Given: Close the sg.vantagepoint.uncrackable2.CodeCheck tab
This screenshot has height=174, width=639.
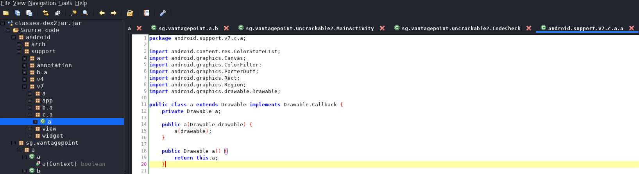Looking at the screenshot, I should pos(529,28).
